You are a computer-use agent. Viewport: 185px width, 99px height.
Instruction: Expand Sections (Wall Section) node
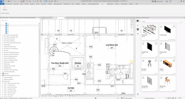pyautogui.click(x=3, y=58)
